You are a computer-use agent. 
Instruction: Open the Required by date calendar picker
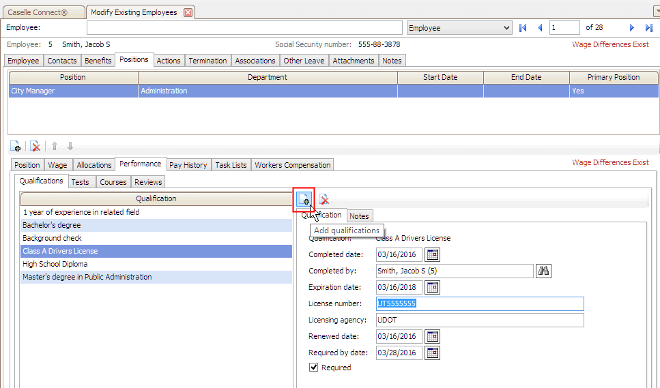click(x=432, y=353)
